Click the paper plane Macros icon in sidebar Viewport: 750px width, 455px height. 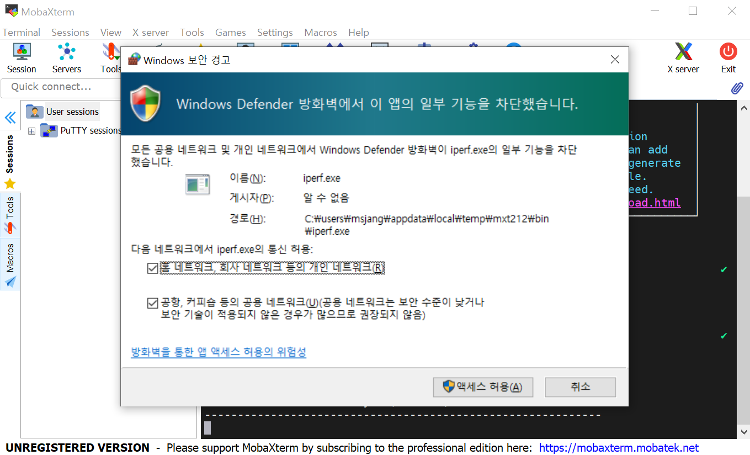tap(10, 282)
